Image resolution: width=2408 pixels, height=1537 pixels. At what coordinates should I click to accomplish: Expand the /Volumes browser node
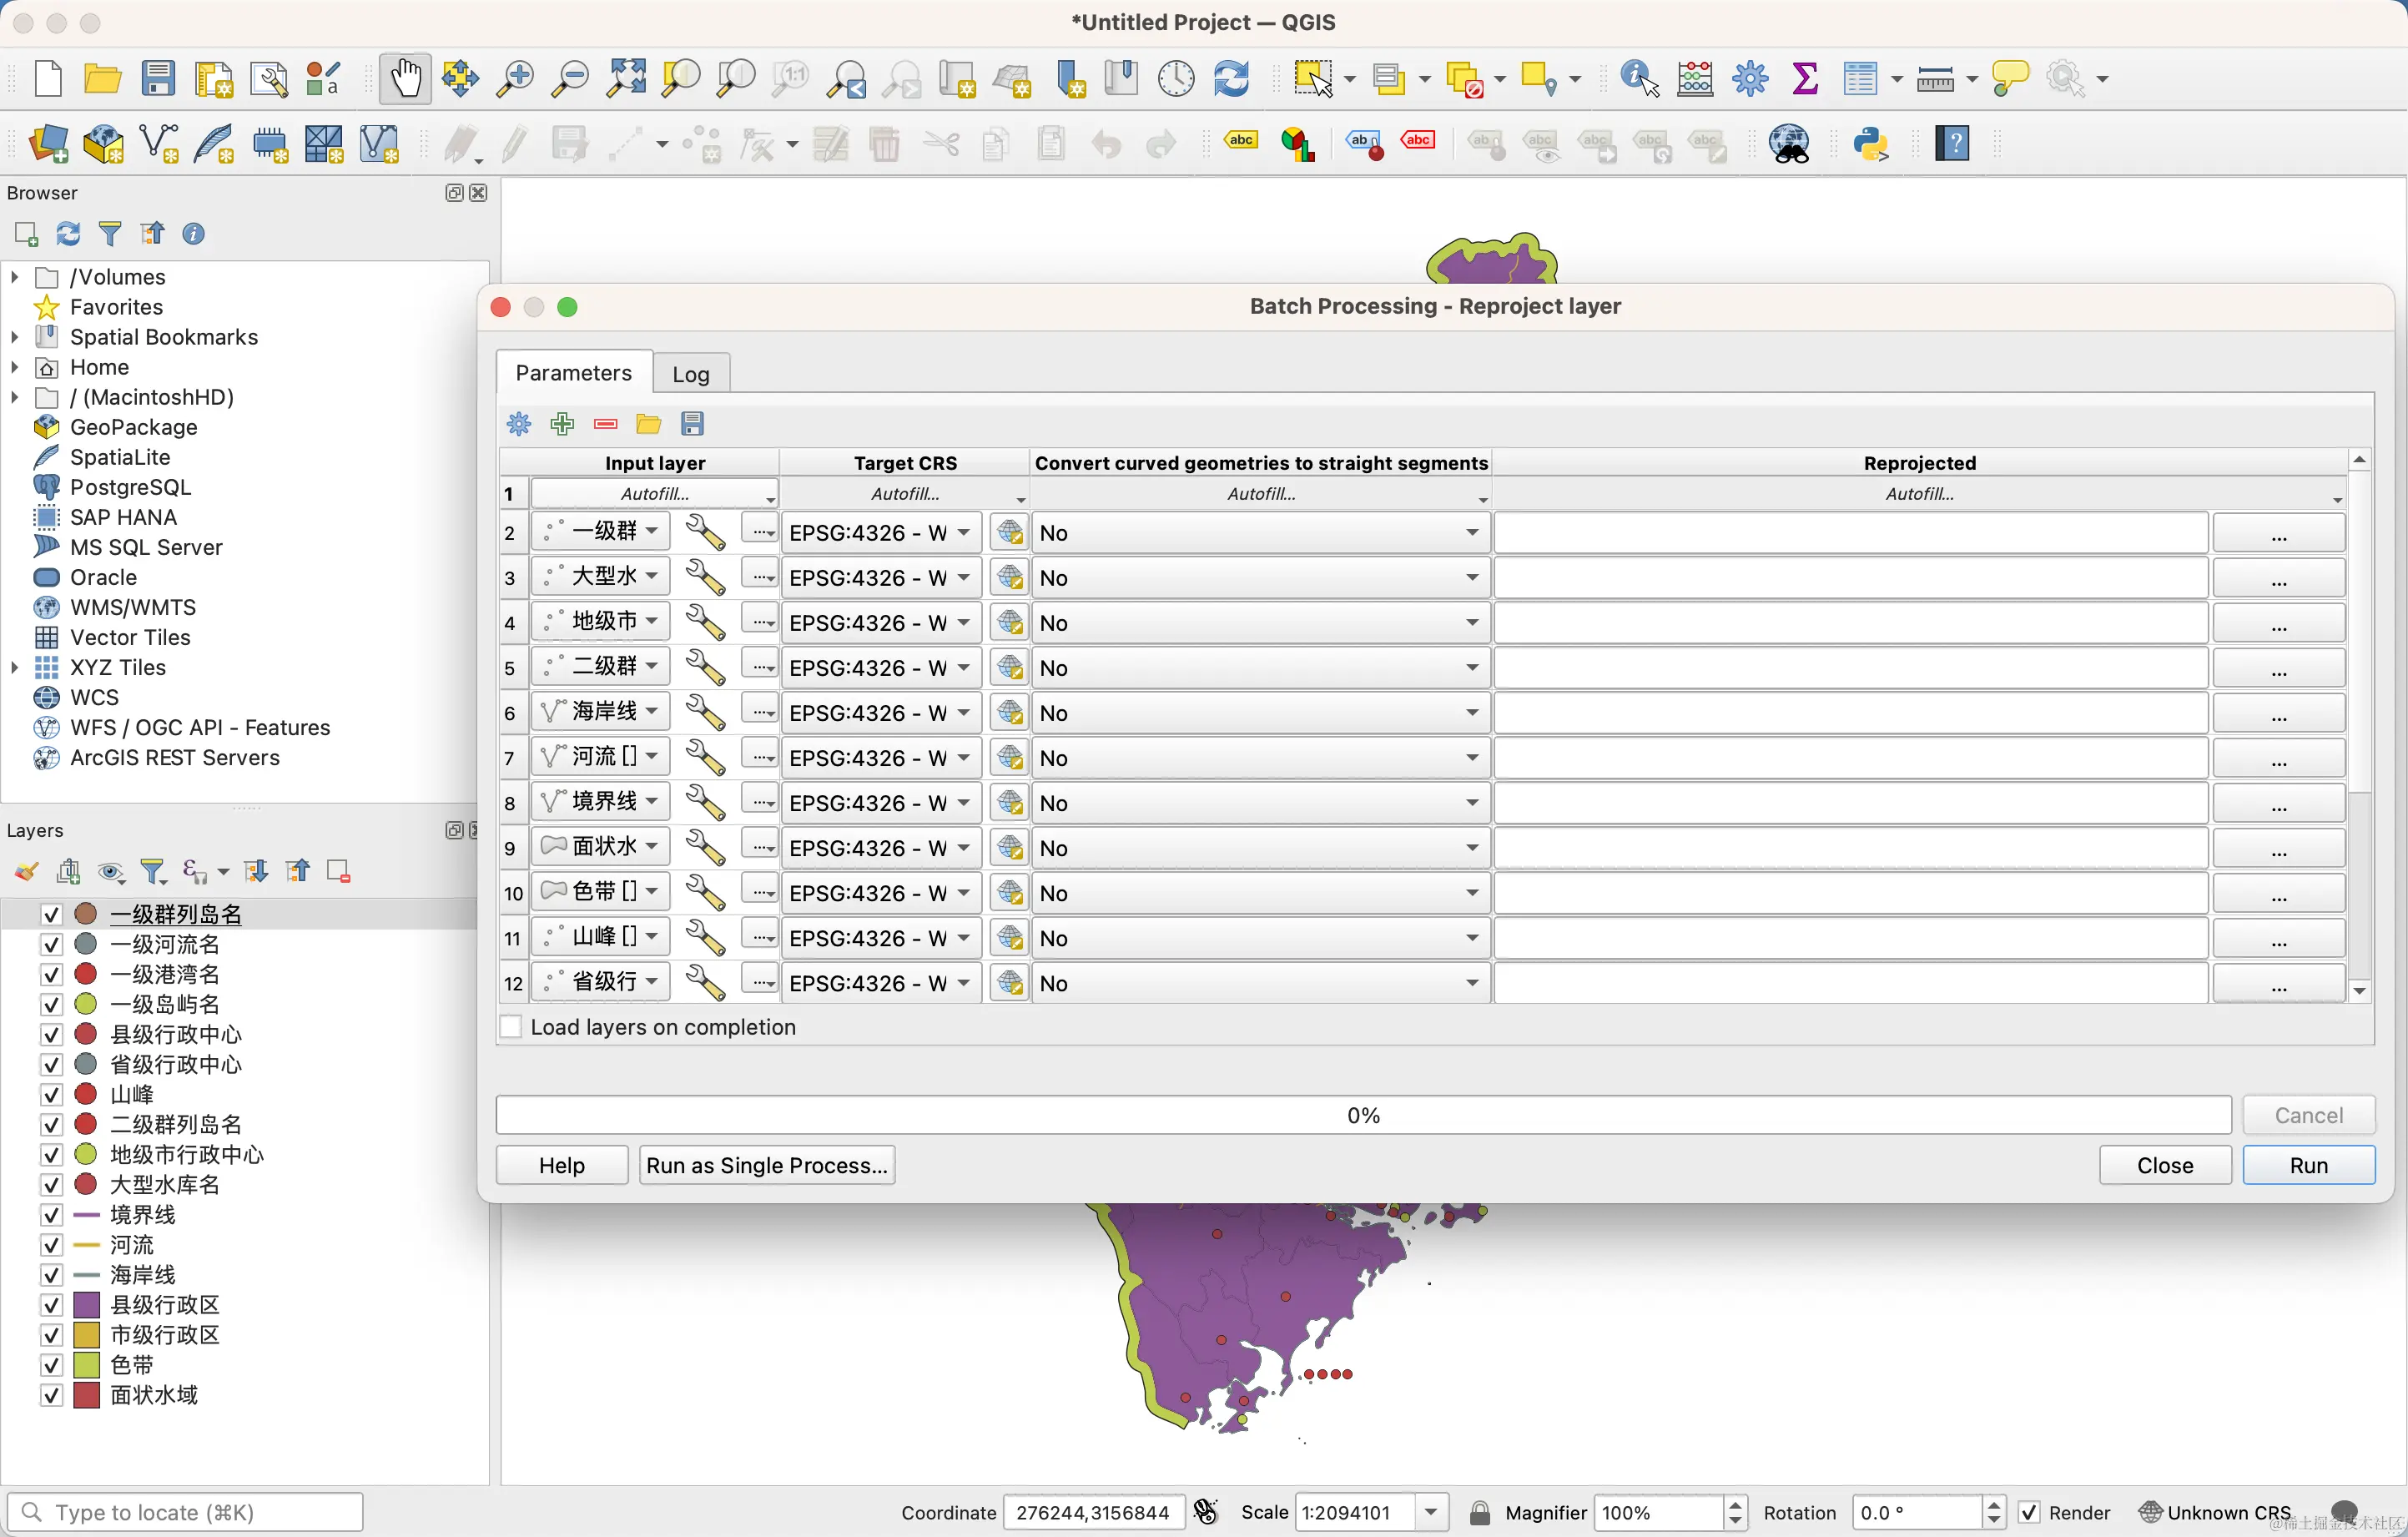[x=14, y=277]
